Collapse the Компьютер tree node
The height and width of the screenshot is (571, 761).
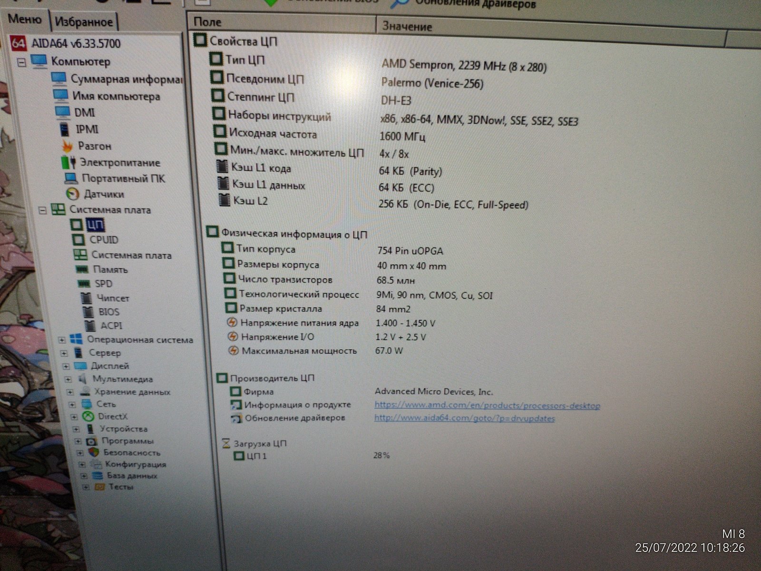[21, 62]
